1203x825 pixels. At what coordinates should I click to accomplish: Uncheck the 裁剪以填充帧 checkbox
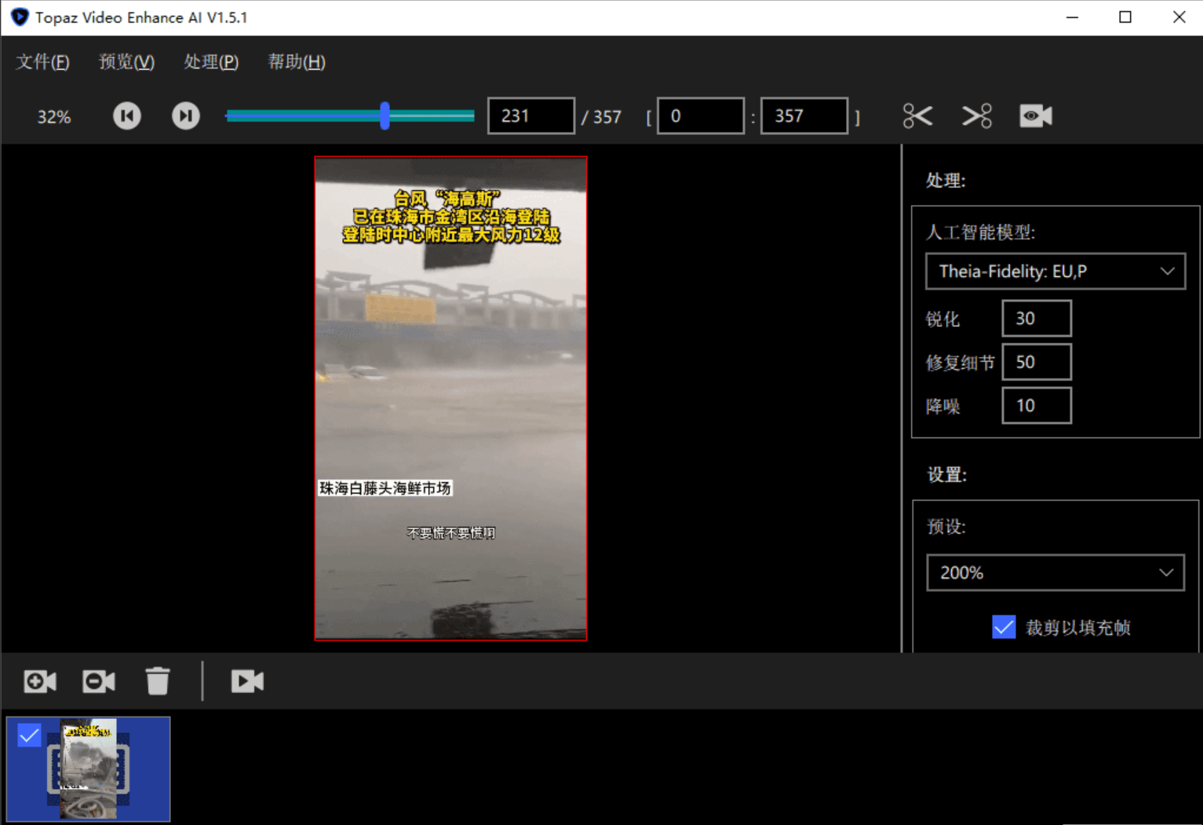click(x=1004, y=627)
